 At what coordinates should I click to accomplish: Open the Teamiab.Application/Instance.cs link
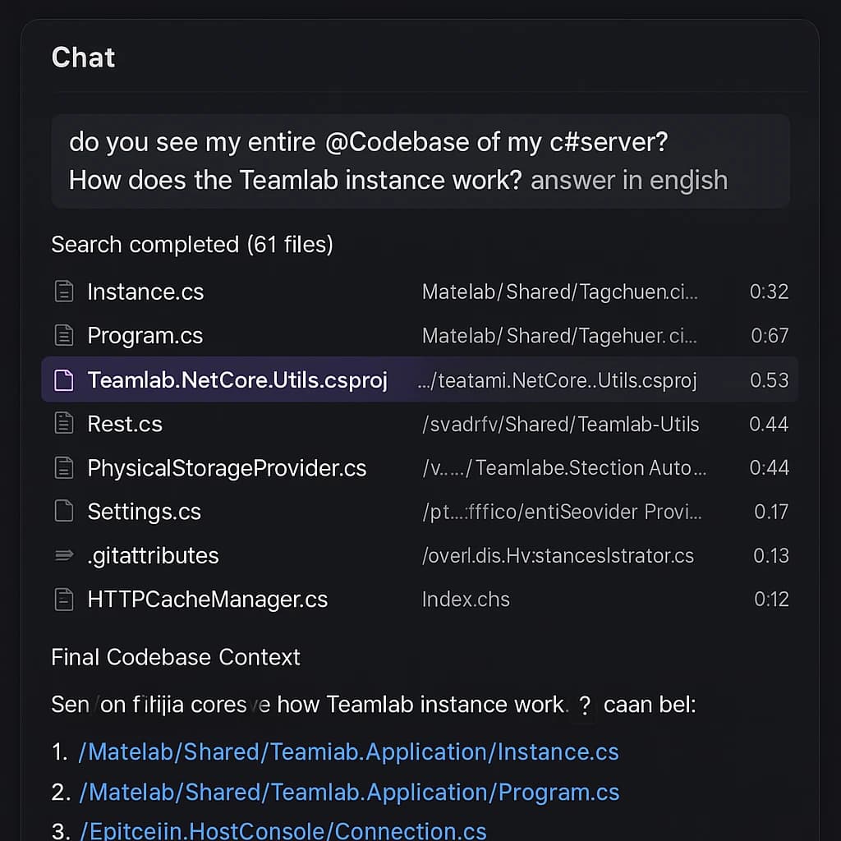point(348,751)
